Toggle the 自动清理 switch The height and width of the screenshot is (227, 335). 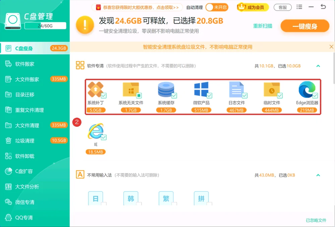coord(217,7)
